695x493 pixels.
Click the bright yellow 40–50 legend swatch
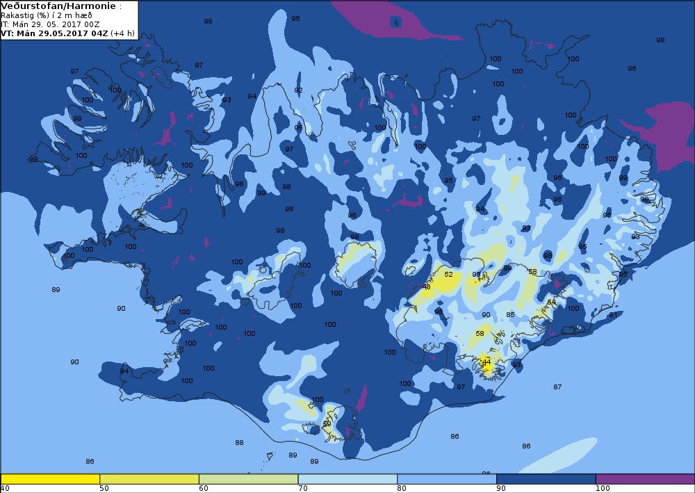[50, 479]
